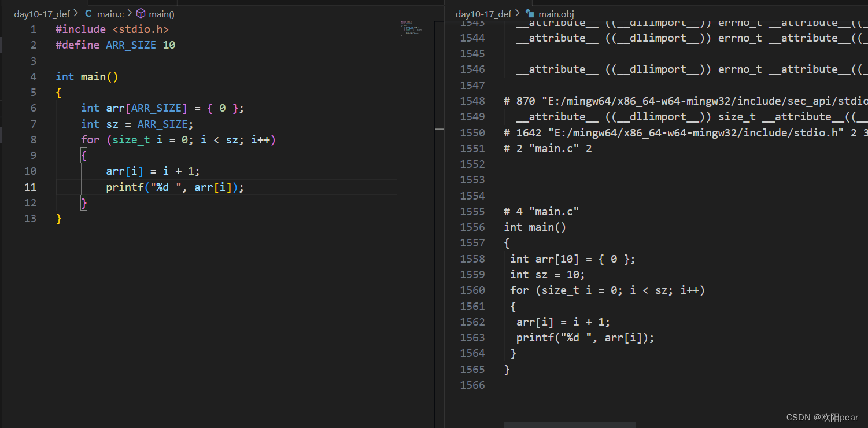Click the main.obj file icon in right breadcrumb

coord(529,14)
